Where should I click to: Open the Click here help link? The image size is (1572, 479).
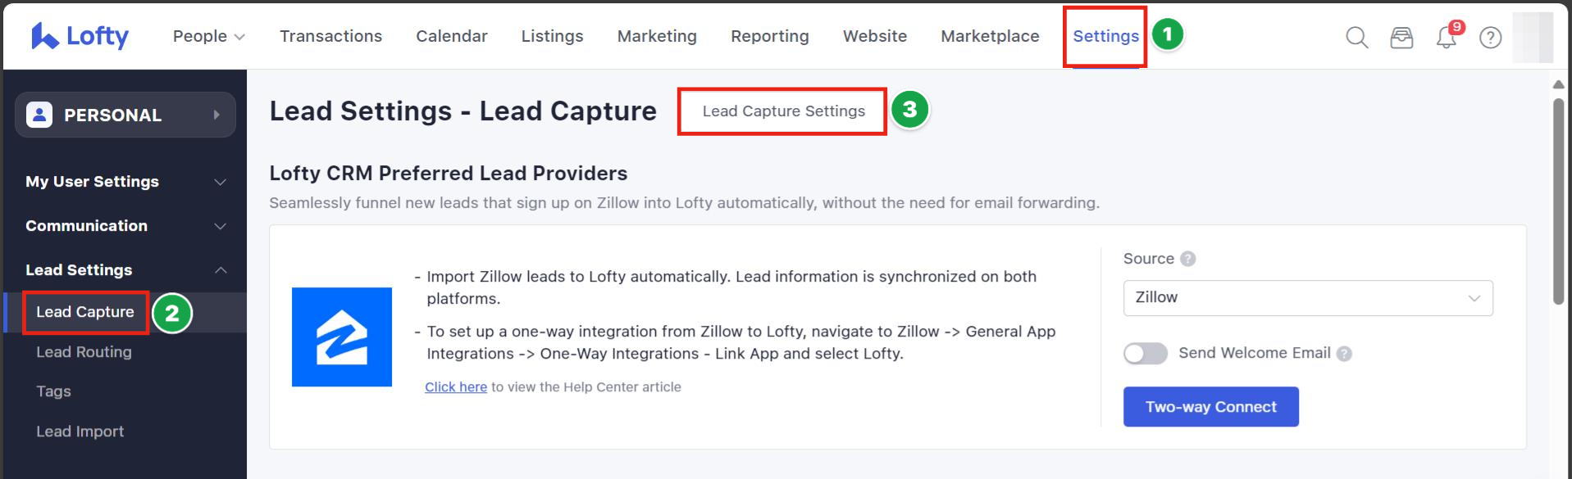click(456, 387)
